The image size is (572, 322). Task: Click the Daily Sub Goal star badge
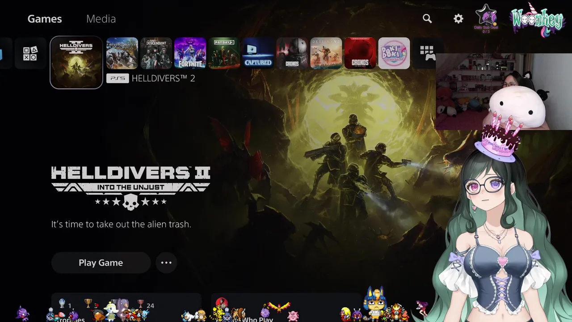coord(486,19)
